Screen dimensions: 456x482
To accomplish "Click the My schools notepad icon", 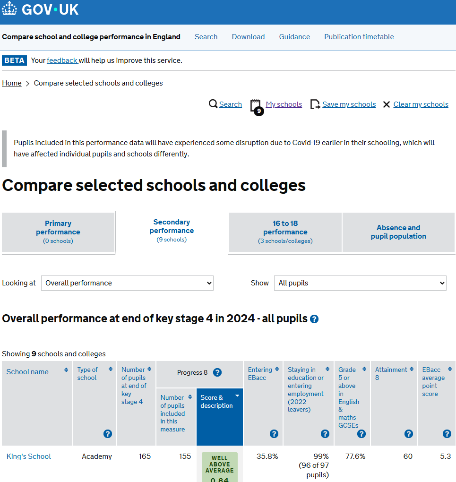I will (x=256, y=106).
